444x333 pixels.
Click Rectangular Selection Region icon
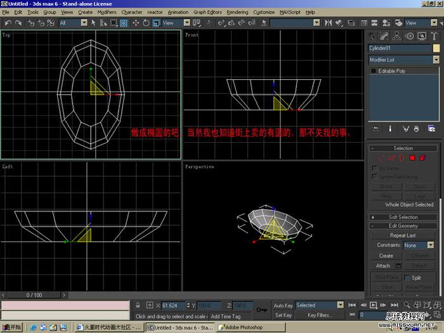click(x=114, y=23)
